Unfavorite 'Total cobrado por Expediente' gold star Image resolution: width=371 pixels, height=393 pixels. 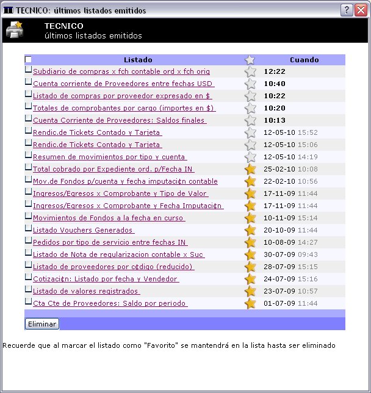click(x=250, y=170)
